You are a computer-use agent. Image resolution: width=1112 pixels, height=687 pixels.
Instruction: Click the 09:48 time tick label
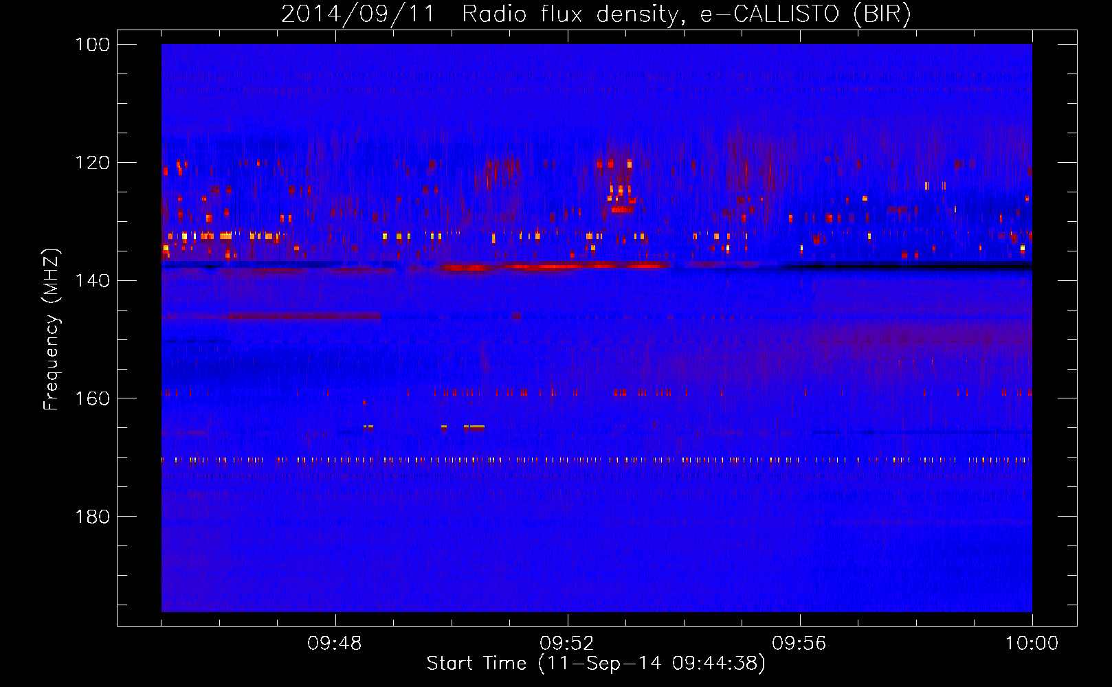[335, 644]
